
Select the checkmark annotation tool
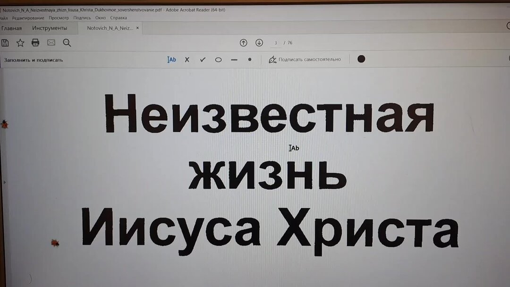tap(203, 59)
